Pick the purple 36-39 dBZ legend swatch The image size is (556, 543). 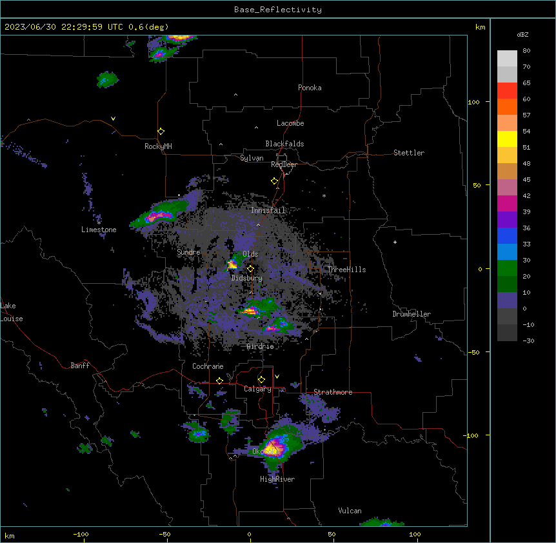(507, 219)
